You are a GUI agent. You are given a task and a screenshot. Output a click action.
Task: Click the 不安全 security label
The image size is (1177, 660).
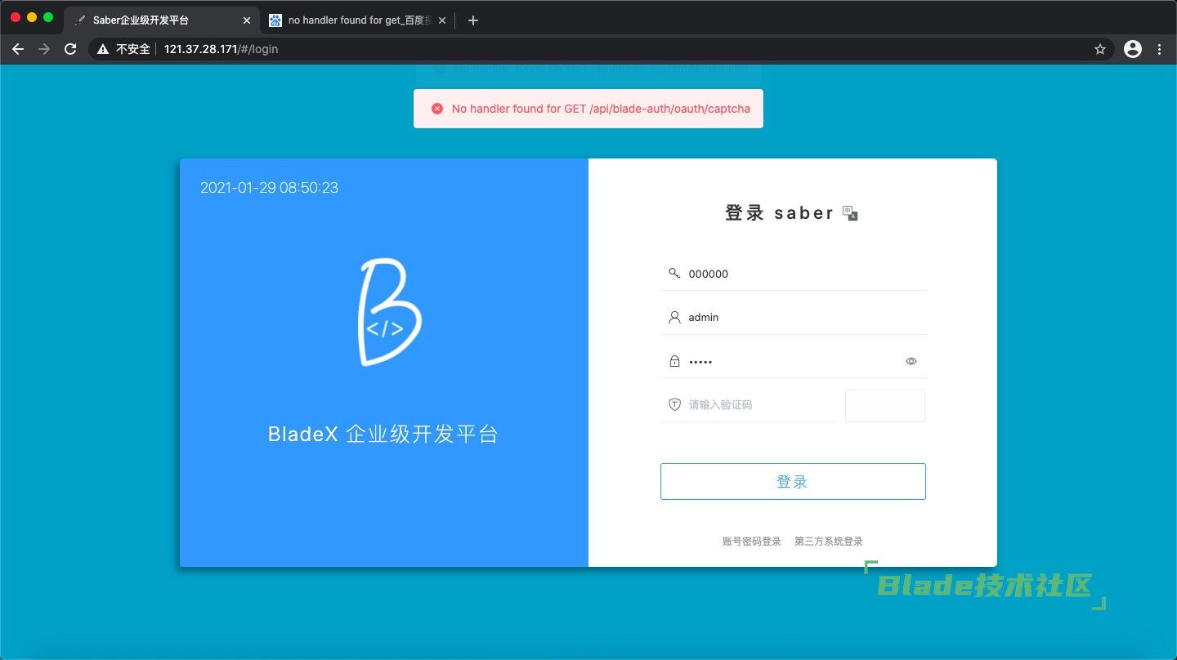(133, 49)
